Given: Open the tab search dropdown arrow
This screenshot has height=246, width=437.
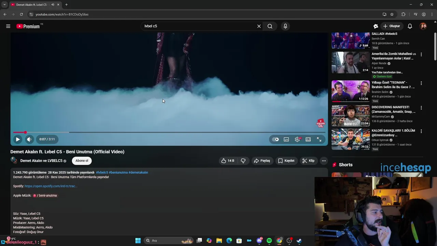Looking at the screenshot, I should (4, 4).
